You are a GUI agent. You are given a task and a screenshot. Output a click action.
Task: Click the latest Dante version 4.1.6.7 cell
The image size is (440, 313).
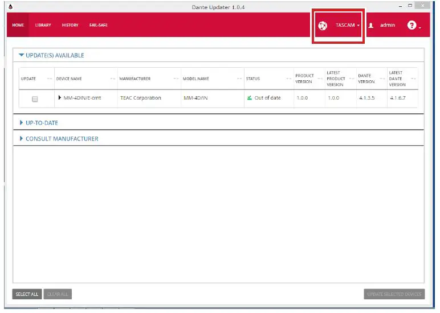point(398,98)
